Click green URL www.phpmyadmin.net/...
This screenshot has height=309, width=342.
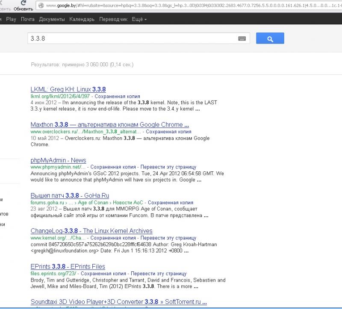coord(58,167)
